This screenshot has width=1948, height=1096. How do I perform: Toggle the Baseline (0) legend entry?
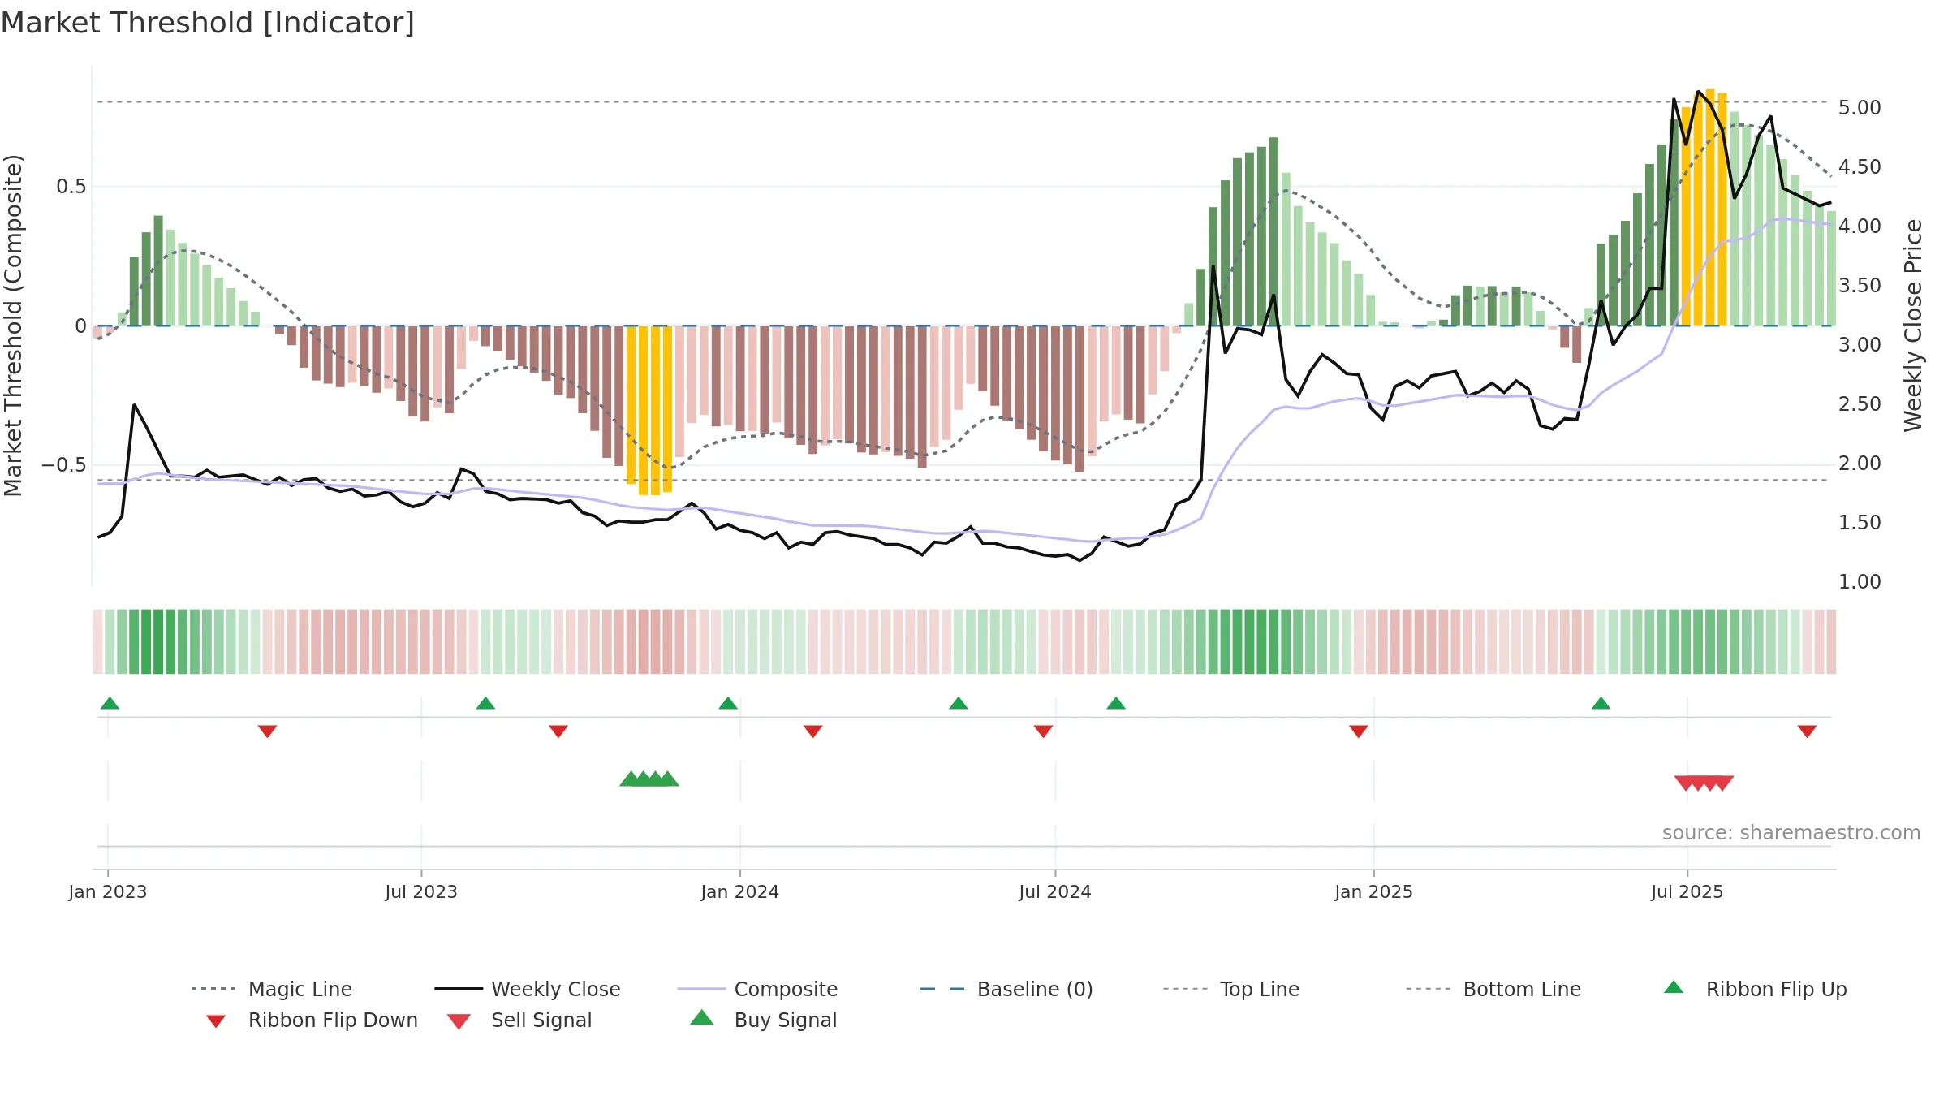pyautogui.click(x=1006, y=989)
